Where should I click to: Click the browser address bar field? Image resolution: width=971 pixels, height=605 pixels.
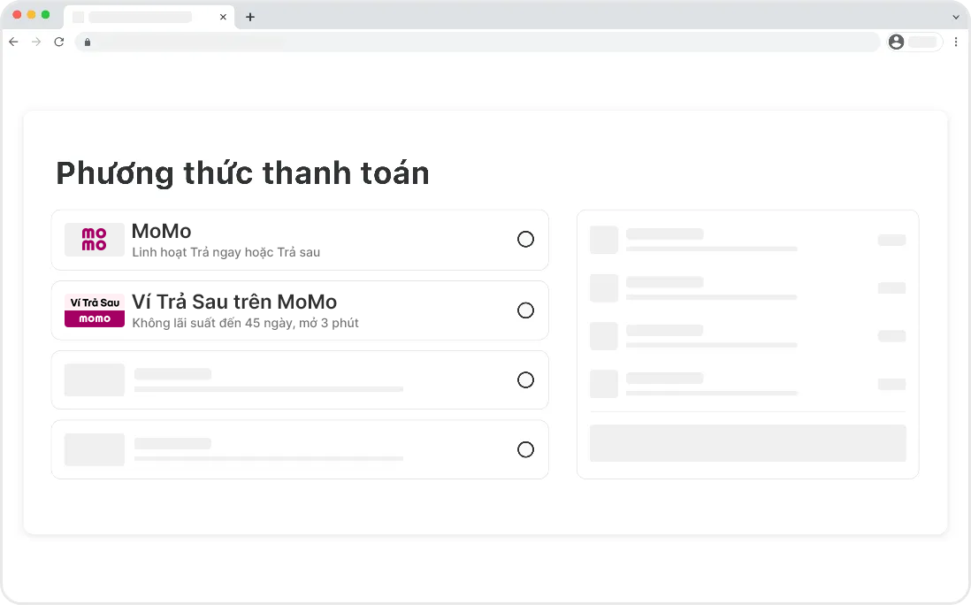click(478, 42)
